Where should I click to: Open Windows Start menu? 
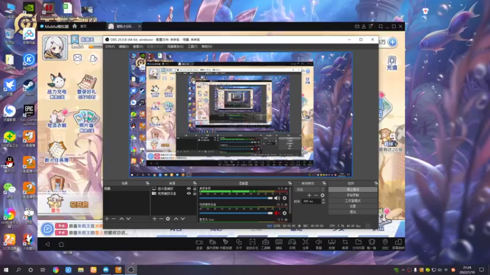tap(6, 269)
